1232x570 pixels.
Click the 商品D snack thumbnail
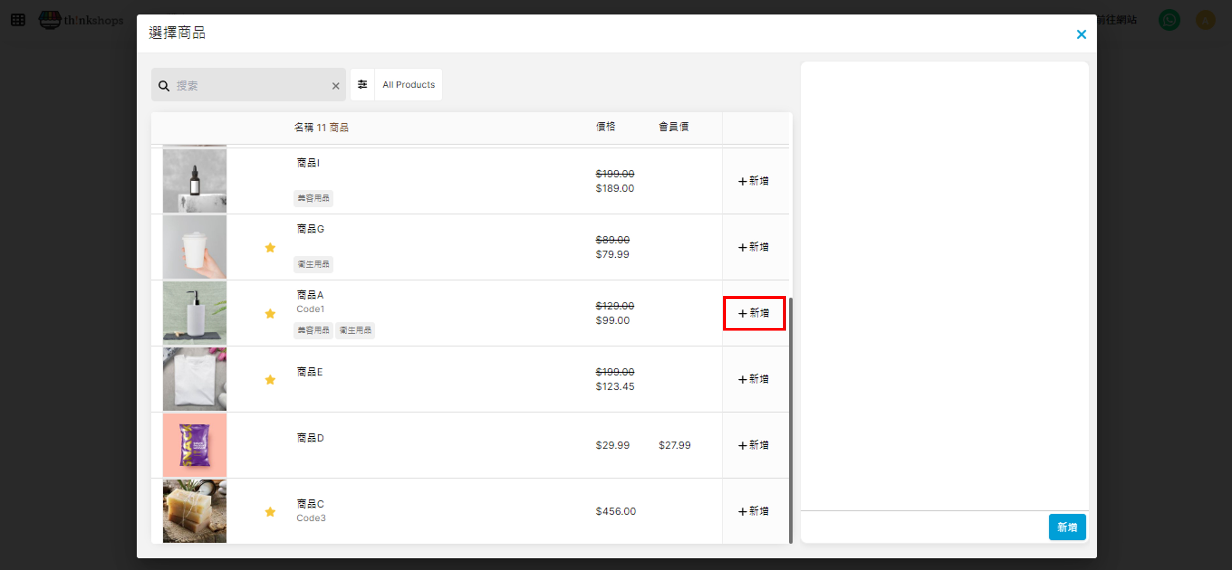point(194,445)
